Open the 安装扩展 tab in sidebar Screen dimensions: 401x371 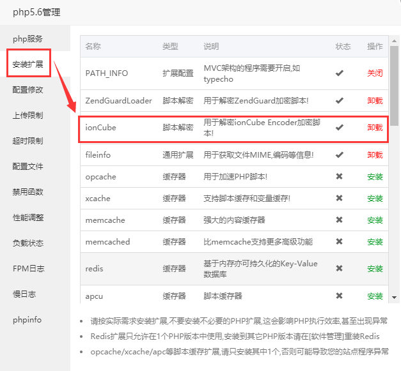point(28,64)
